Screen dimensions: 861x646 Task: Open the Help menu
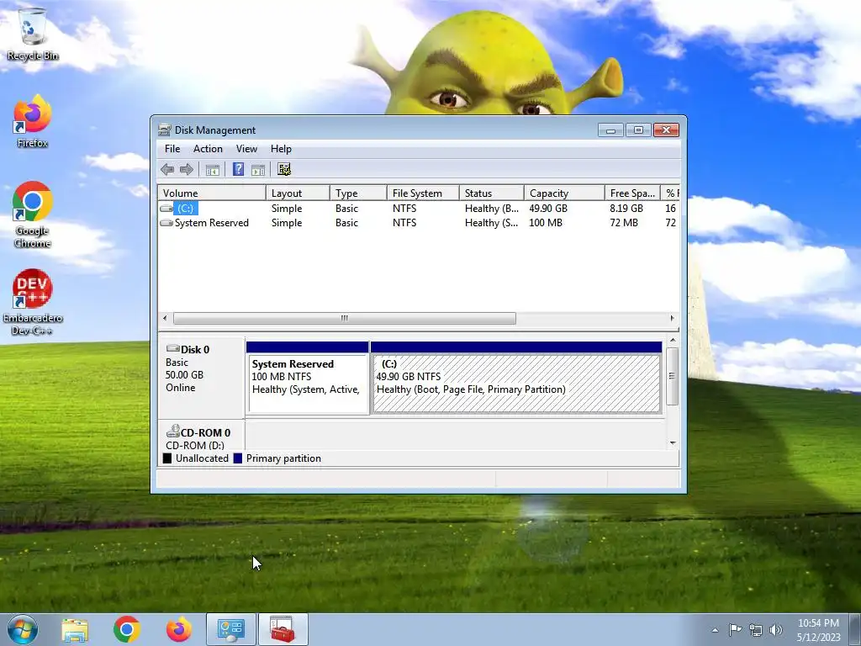click(281, 149)
